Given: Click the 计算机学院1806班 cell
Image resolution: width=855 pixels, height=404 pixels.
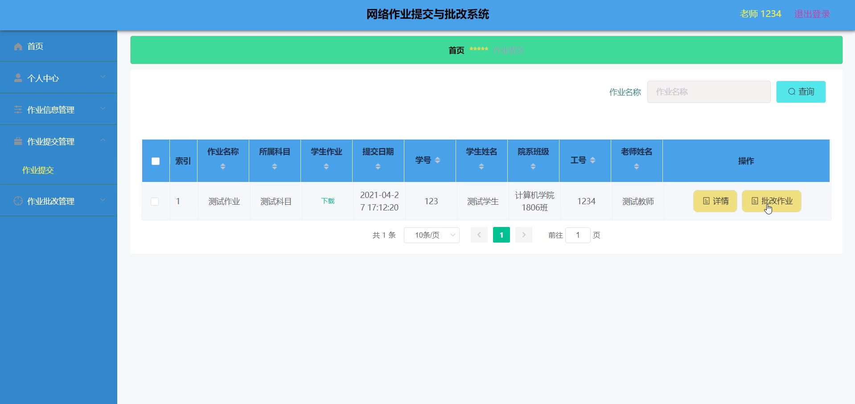Looking at the screenshot, I should [x=534, y=201].
